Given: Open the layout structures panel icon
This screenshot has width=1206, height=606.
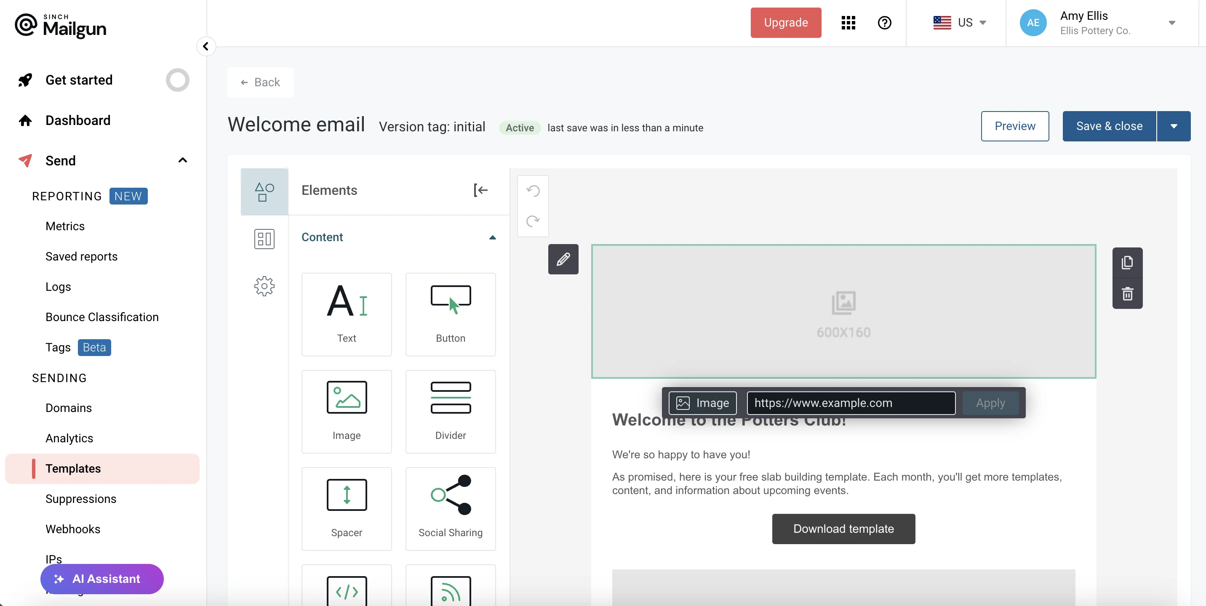Looking at the screenshot, I should (264, 239).
